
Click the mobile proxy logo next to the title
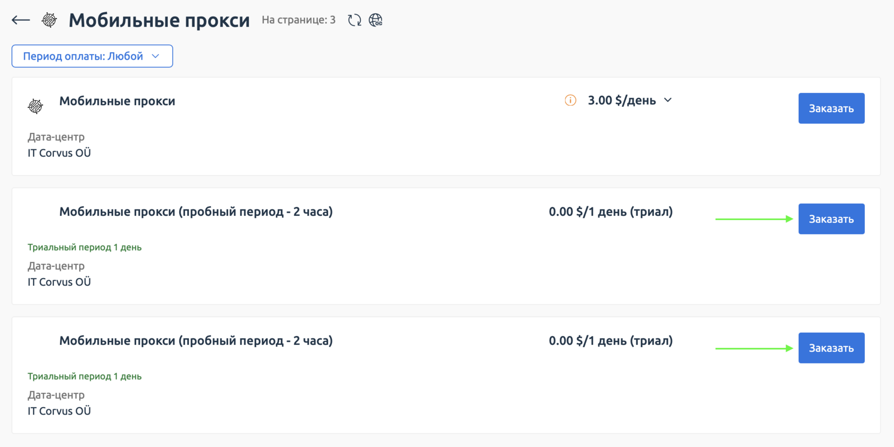[x=48, y=20]
